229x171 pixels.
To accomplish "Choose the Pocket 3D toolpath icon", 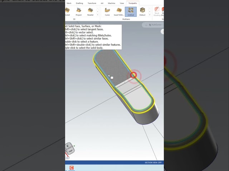I will click(x=67, y=12).
